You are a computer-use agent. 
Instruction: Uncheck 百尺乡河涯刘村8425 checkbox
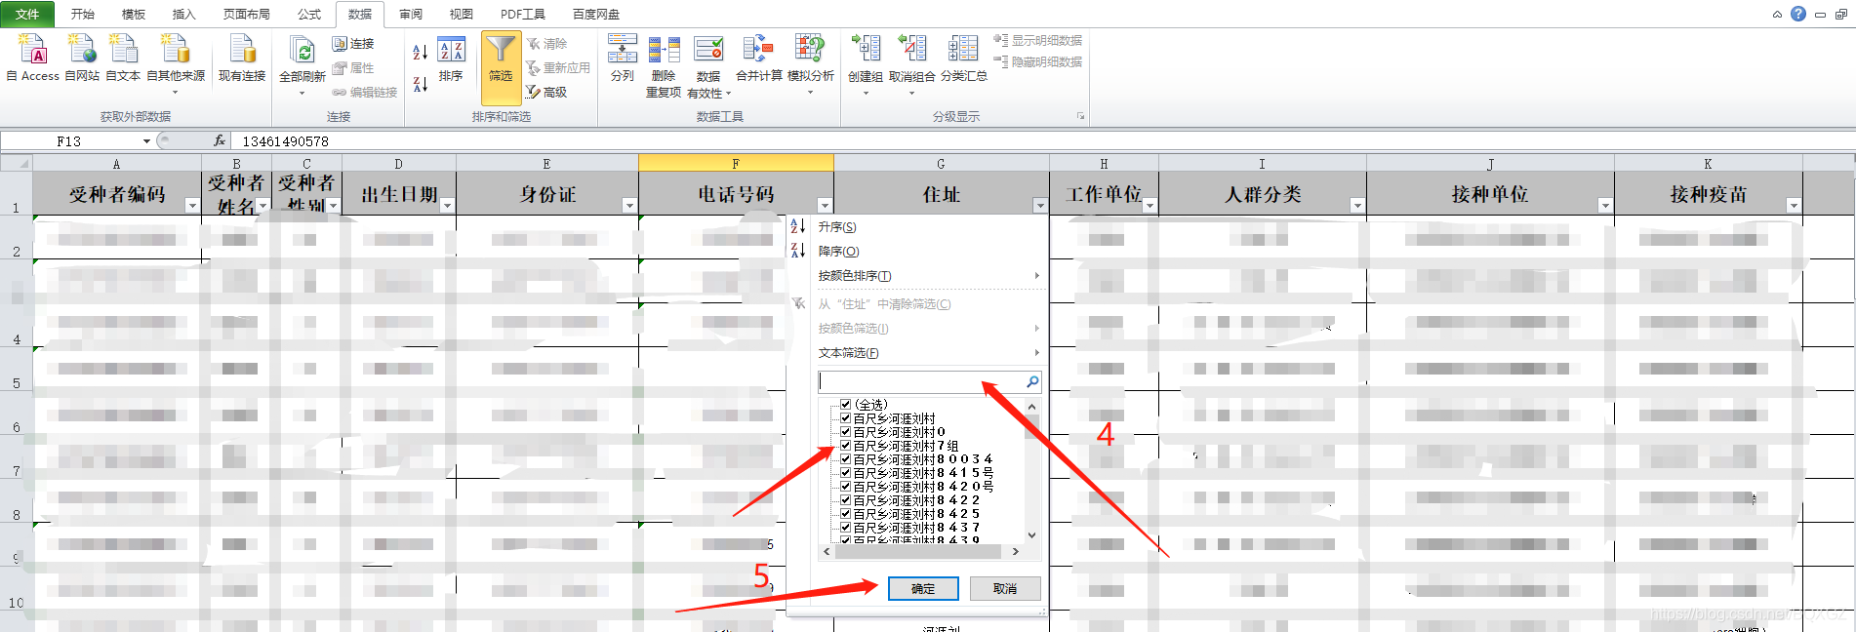(845, 513)
